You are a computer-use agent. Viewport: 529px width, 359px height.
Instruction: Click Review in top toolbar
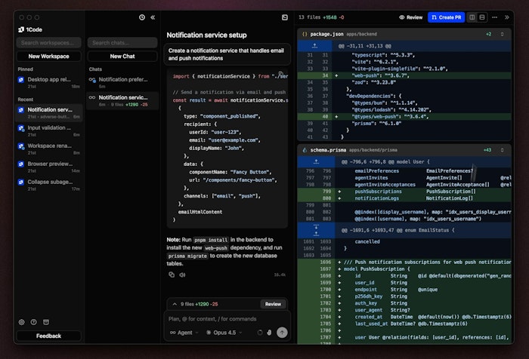coord(410,17)
